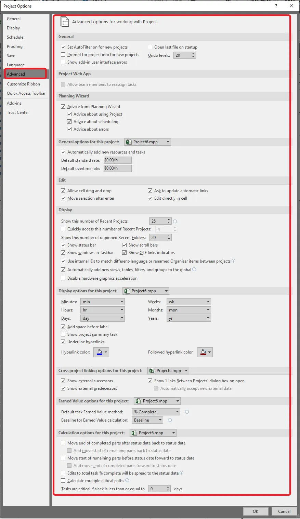300x519 pixels.
Task: Open Display options project dropdown
Action: (146, 291)
